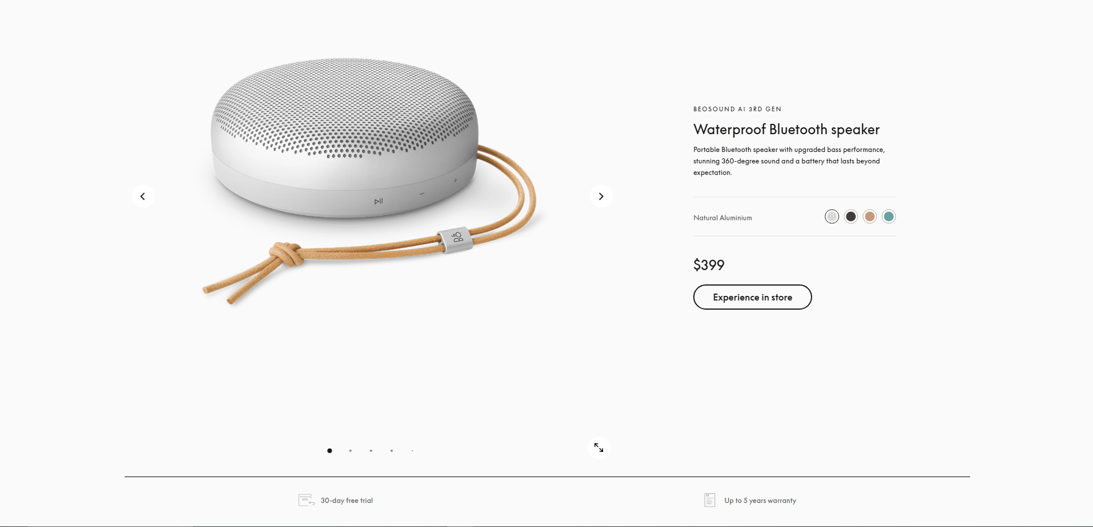Click the $399 price label

(x=709, y=265)
